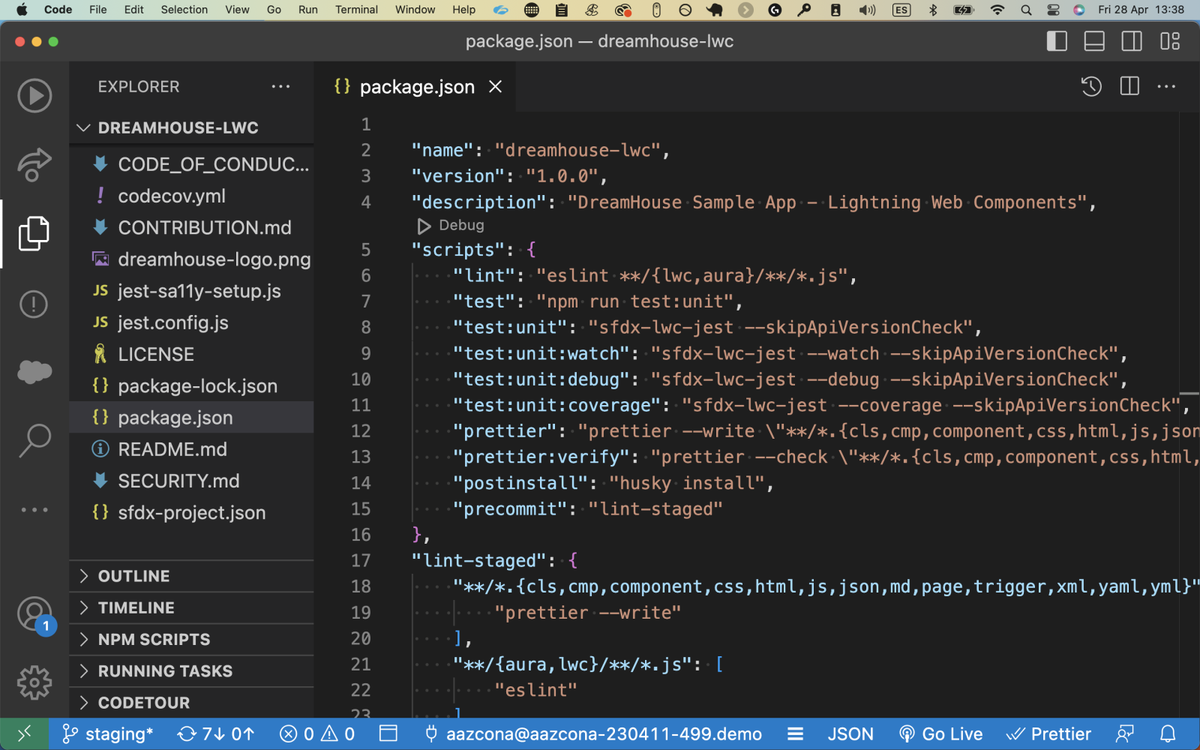This screenshot has width=1200, height=750.
Task: Open notifications bell in status bar
Action: [1168, 734]
